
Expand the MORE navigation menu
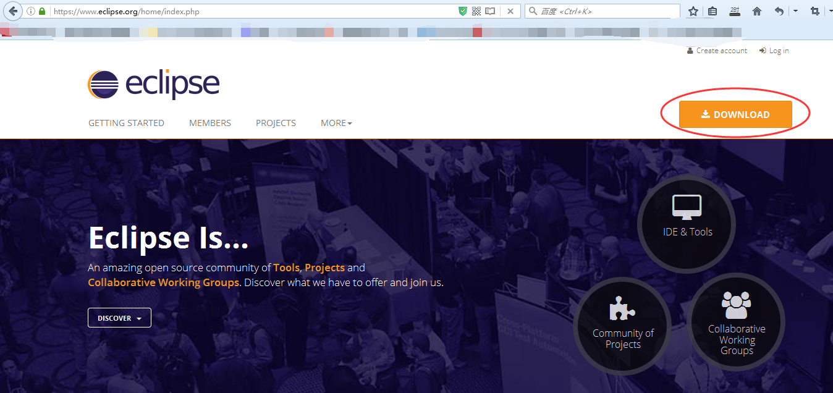[x=336, y=123]
